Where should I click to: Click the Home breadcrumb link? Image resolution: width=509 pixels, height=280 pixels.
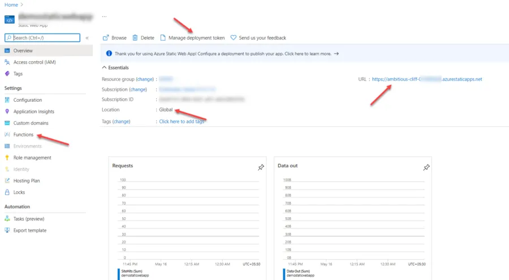pyautogui.click(x=11, y=5)
